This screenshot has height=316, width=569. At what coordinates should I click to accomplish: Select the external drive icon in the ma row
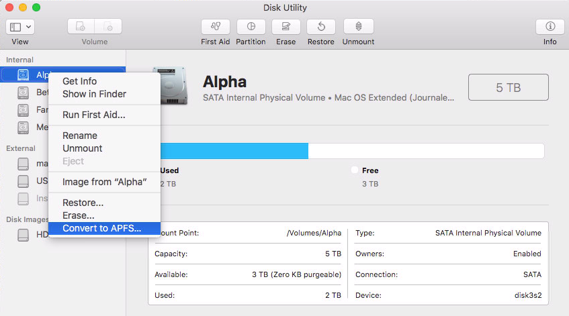click(x=24, y=164)
